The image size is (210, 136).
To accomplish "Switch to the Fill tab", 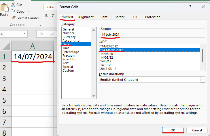I will point(135,17).
